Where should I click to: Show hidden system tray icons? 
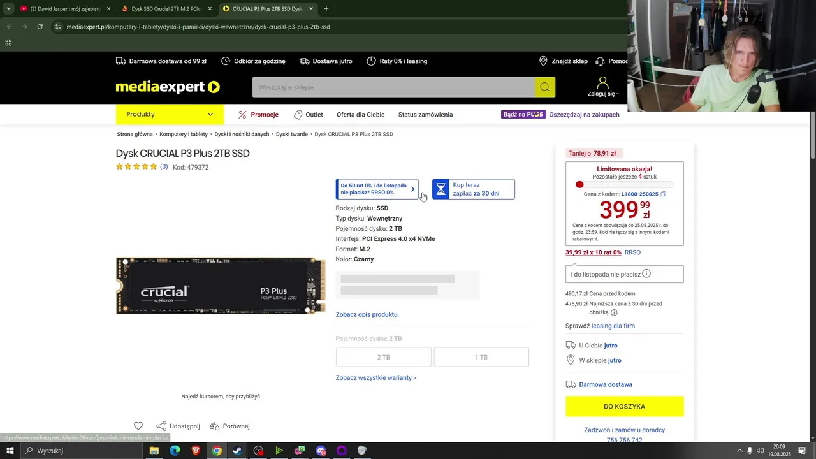[739, 451]
